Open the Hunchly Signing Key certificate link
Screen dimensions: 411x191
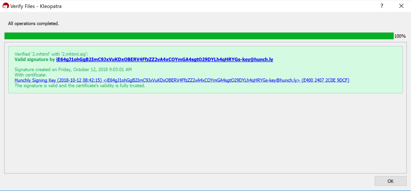pyautogui.click(x=182, y=80)
